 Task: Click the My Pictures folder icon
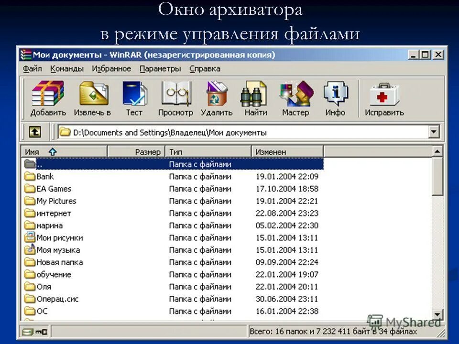(x=30, y=201)
